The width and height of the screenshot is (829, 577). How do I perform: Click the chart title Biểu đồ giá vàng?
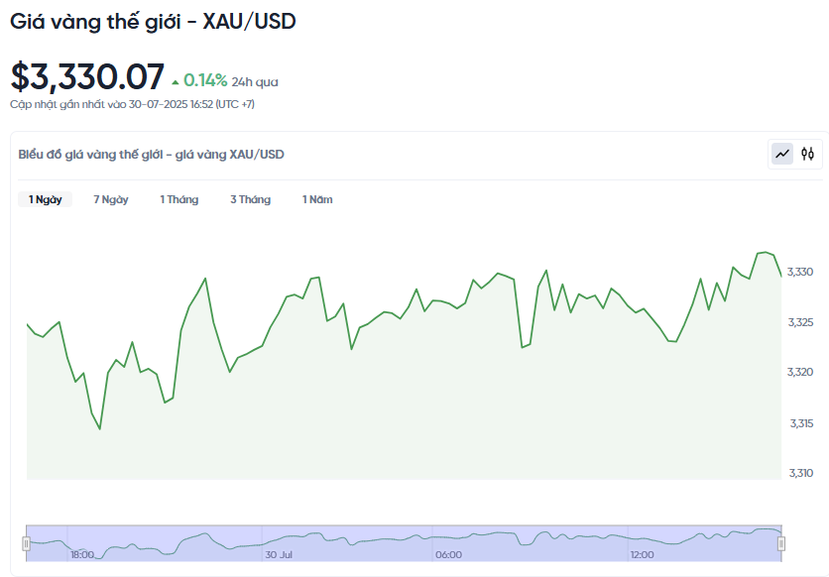click(x=151, y=155)
